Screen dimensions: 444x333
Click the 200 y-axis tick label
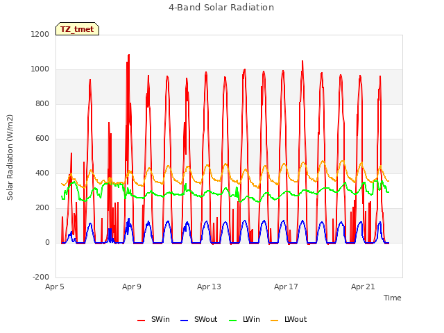42,208
